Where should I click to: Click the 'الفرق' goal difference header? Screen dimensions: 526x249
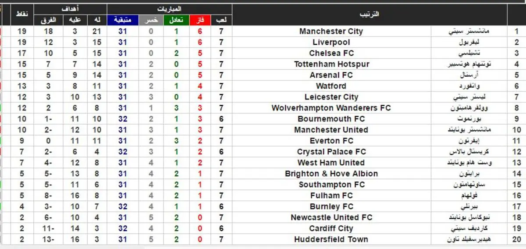(x=48, y=20)
